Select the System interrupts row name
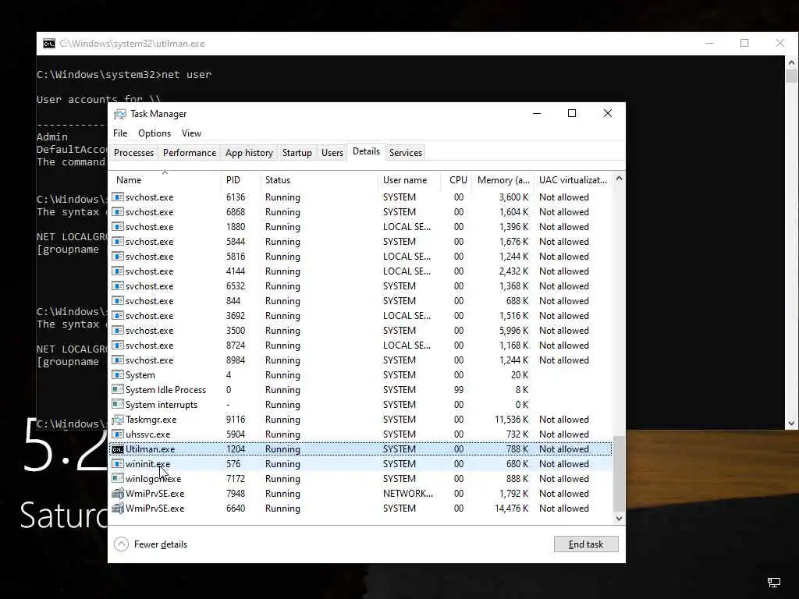 [x=162, y=405]
